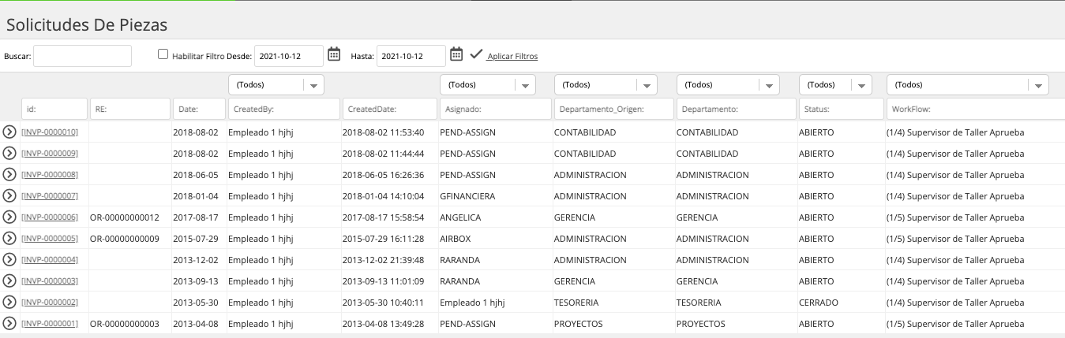Open row arrow for INVP-0000001
The image size is (1065, 338).
[x=9, y=324]
